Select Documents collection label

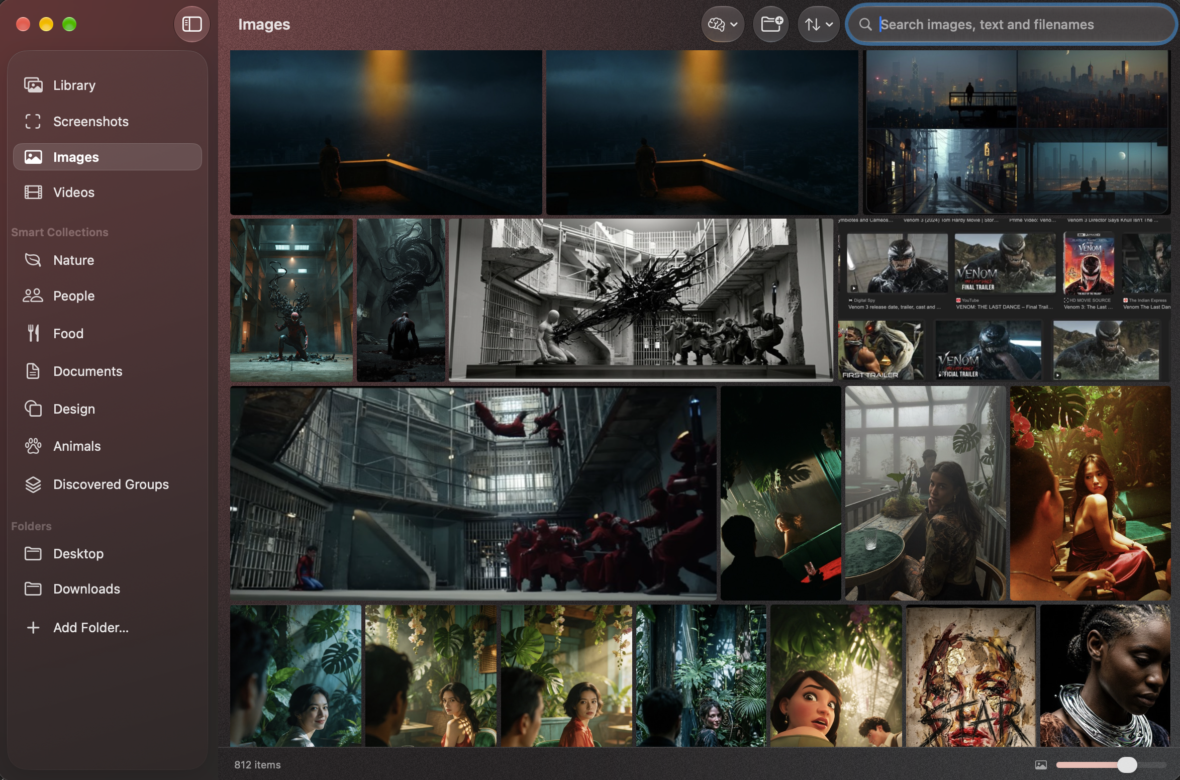coord(88,371)
